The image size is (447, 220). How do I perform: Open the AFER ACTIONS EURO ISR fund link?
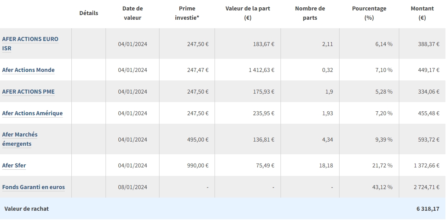point(30,39)
